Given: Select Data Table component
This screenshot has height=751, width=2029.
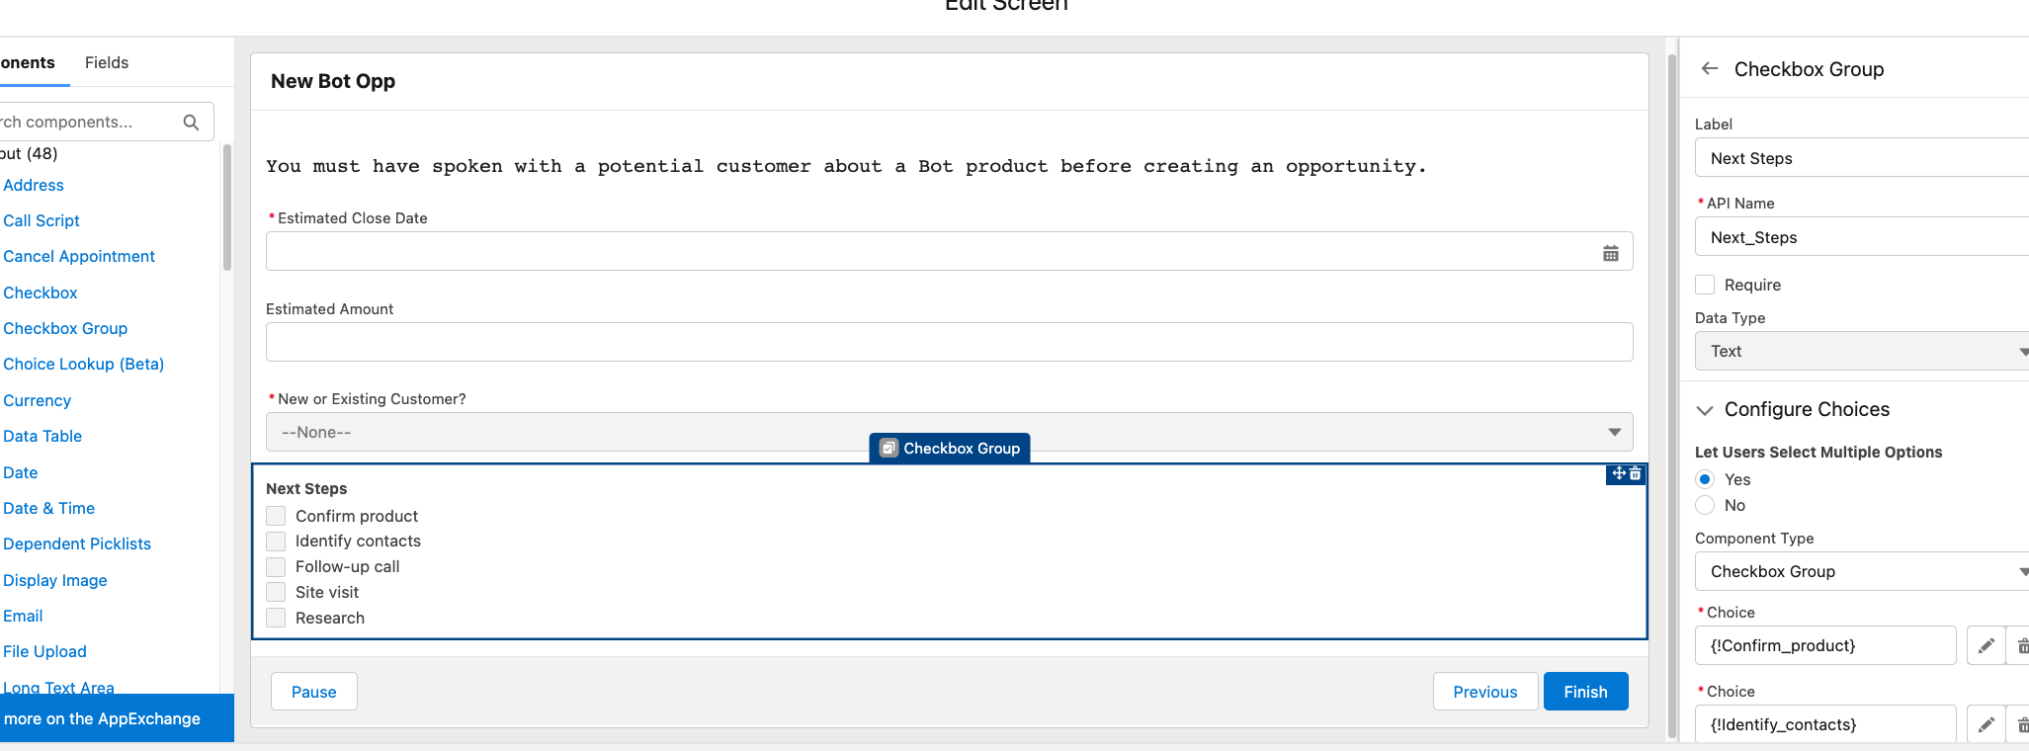Looking at the screenshot, I should 42,436.
